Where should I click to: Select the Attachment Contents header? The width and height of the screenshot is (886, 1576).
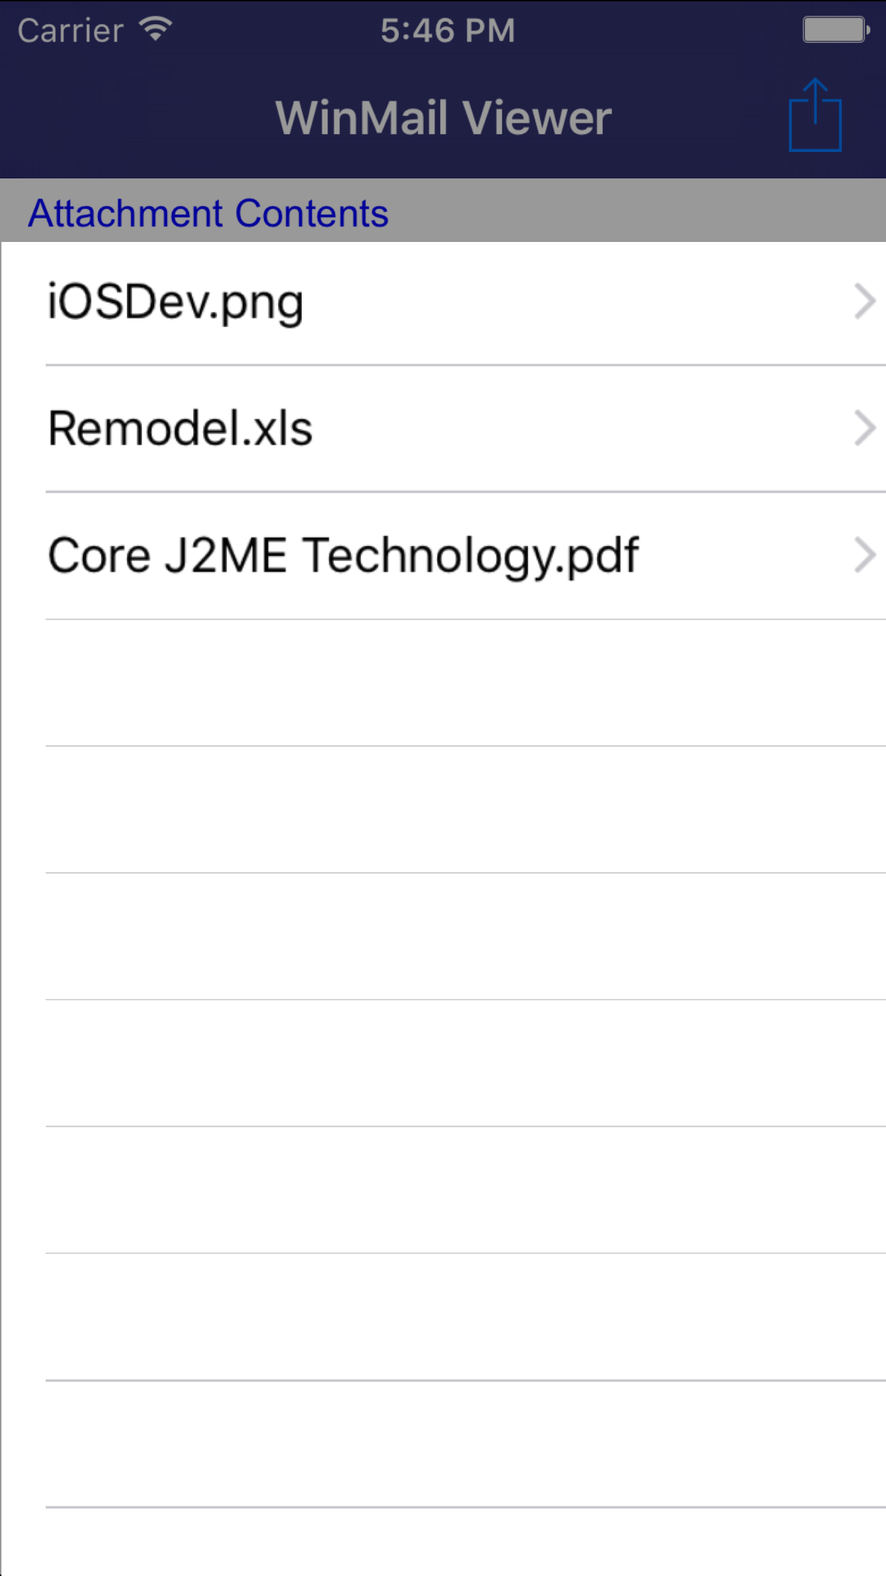(208, 212)
